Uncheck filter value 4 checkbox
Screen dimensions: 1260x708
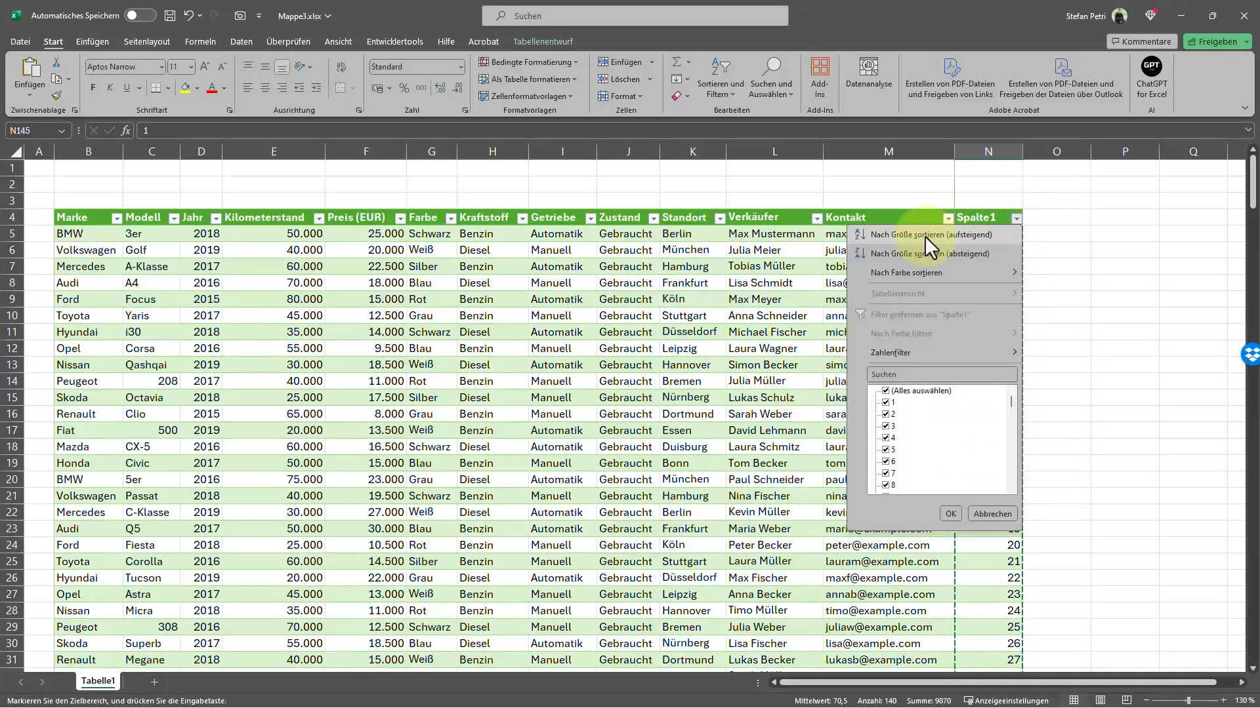pyautogui.click(x=885, y=438)
